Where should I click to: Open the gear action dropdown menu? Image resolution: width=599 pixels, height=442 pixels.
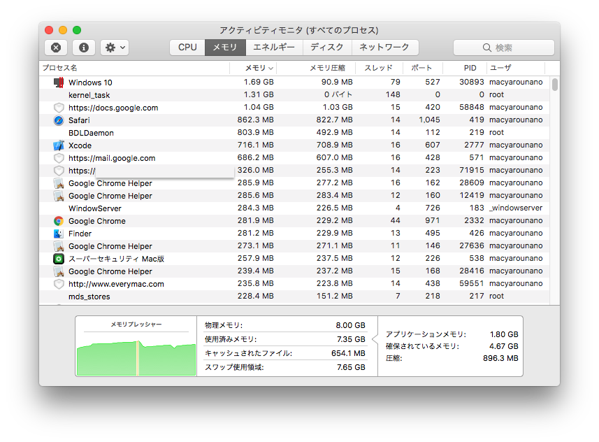point(115,48)
